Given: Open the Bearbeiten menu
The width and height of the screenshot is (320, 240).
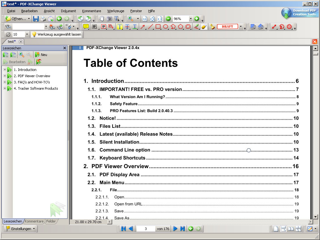Looking at the screenshot, I should pyautogui.click(x=29, y=11).
